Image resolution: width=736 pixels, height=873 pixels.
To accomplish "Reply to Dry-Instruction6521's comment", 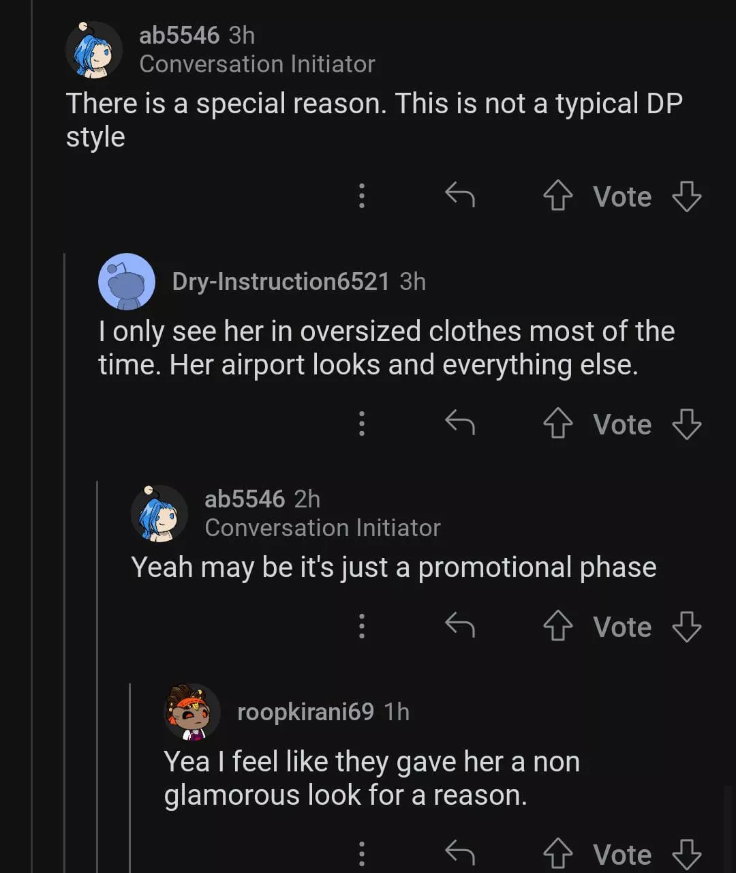I will [x=460, y=424].
